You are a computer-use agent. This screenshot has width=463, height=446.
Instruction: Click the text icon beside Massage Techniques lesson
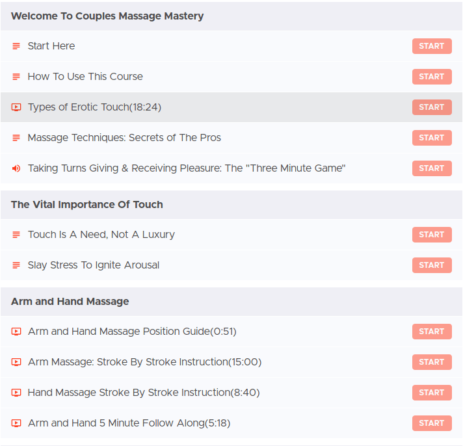pyautogui.click(x=16, y=138)
